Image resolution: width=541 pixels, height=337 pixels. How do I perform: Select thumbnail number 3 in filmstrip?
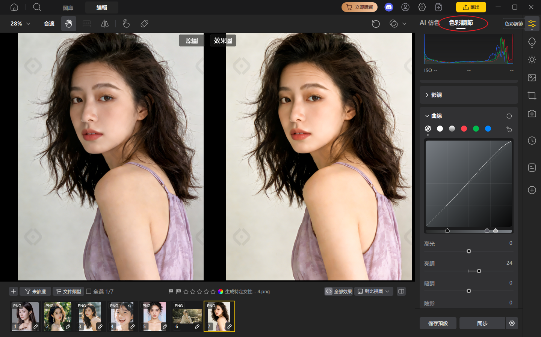click(90, 316)
